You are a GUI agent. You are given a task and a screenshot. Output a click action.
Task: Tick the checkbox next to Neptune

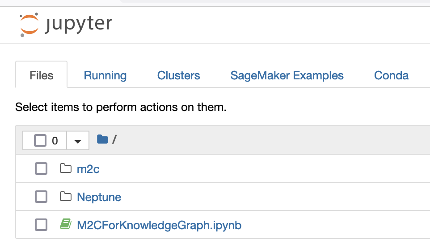point(41,197)
